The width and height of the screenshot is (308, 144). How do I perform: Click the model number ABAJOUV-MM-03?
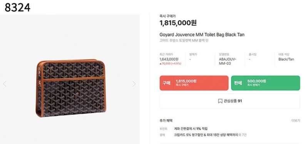tap(228, 61)
